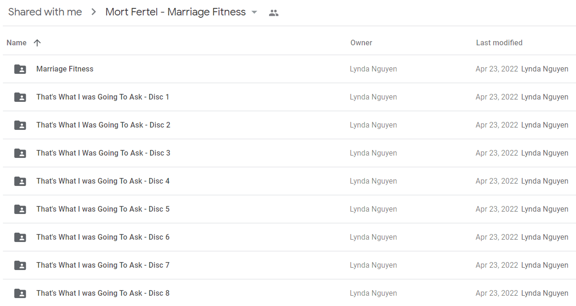Click the breadcrumb chevron after Shared with me
The width and height of the screenshot is (576, 306).
(94, 12)
